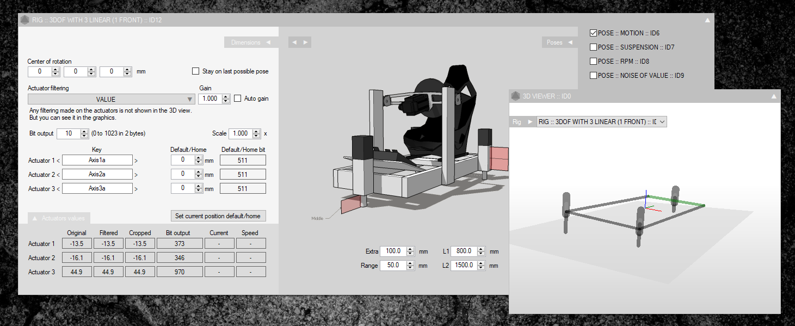Click the greater-than arrow beside Axis1a key
The height and width of the screenshot is (326, 795).
[x=136, y=161]
